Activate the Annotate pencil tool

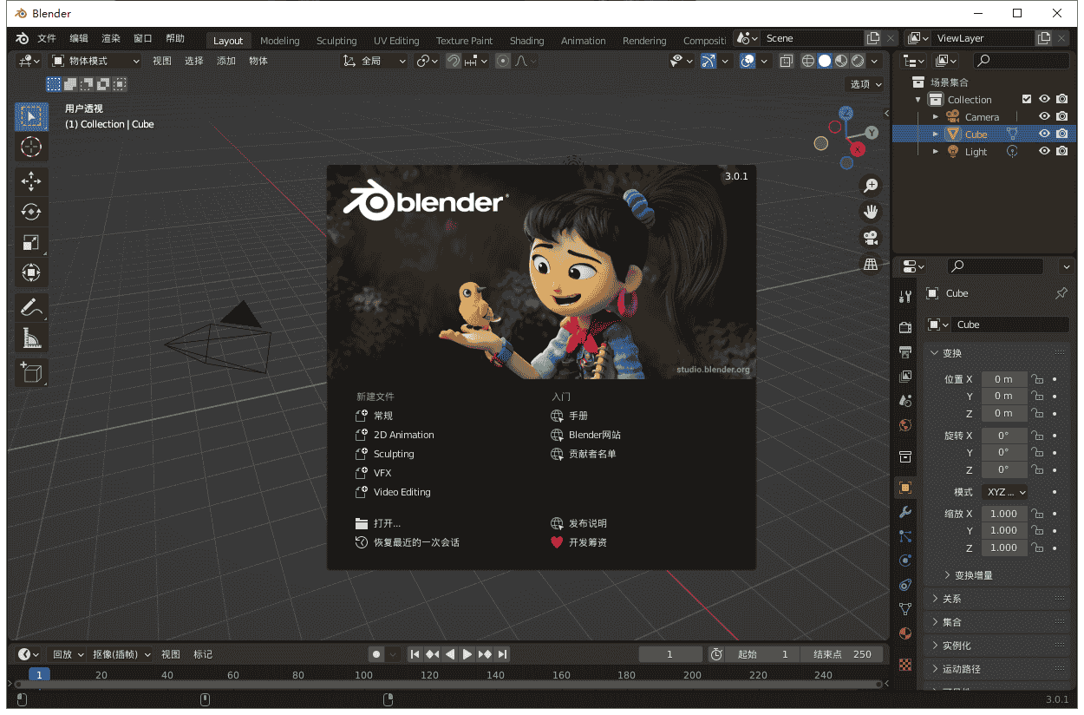tap(31, 306)
